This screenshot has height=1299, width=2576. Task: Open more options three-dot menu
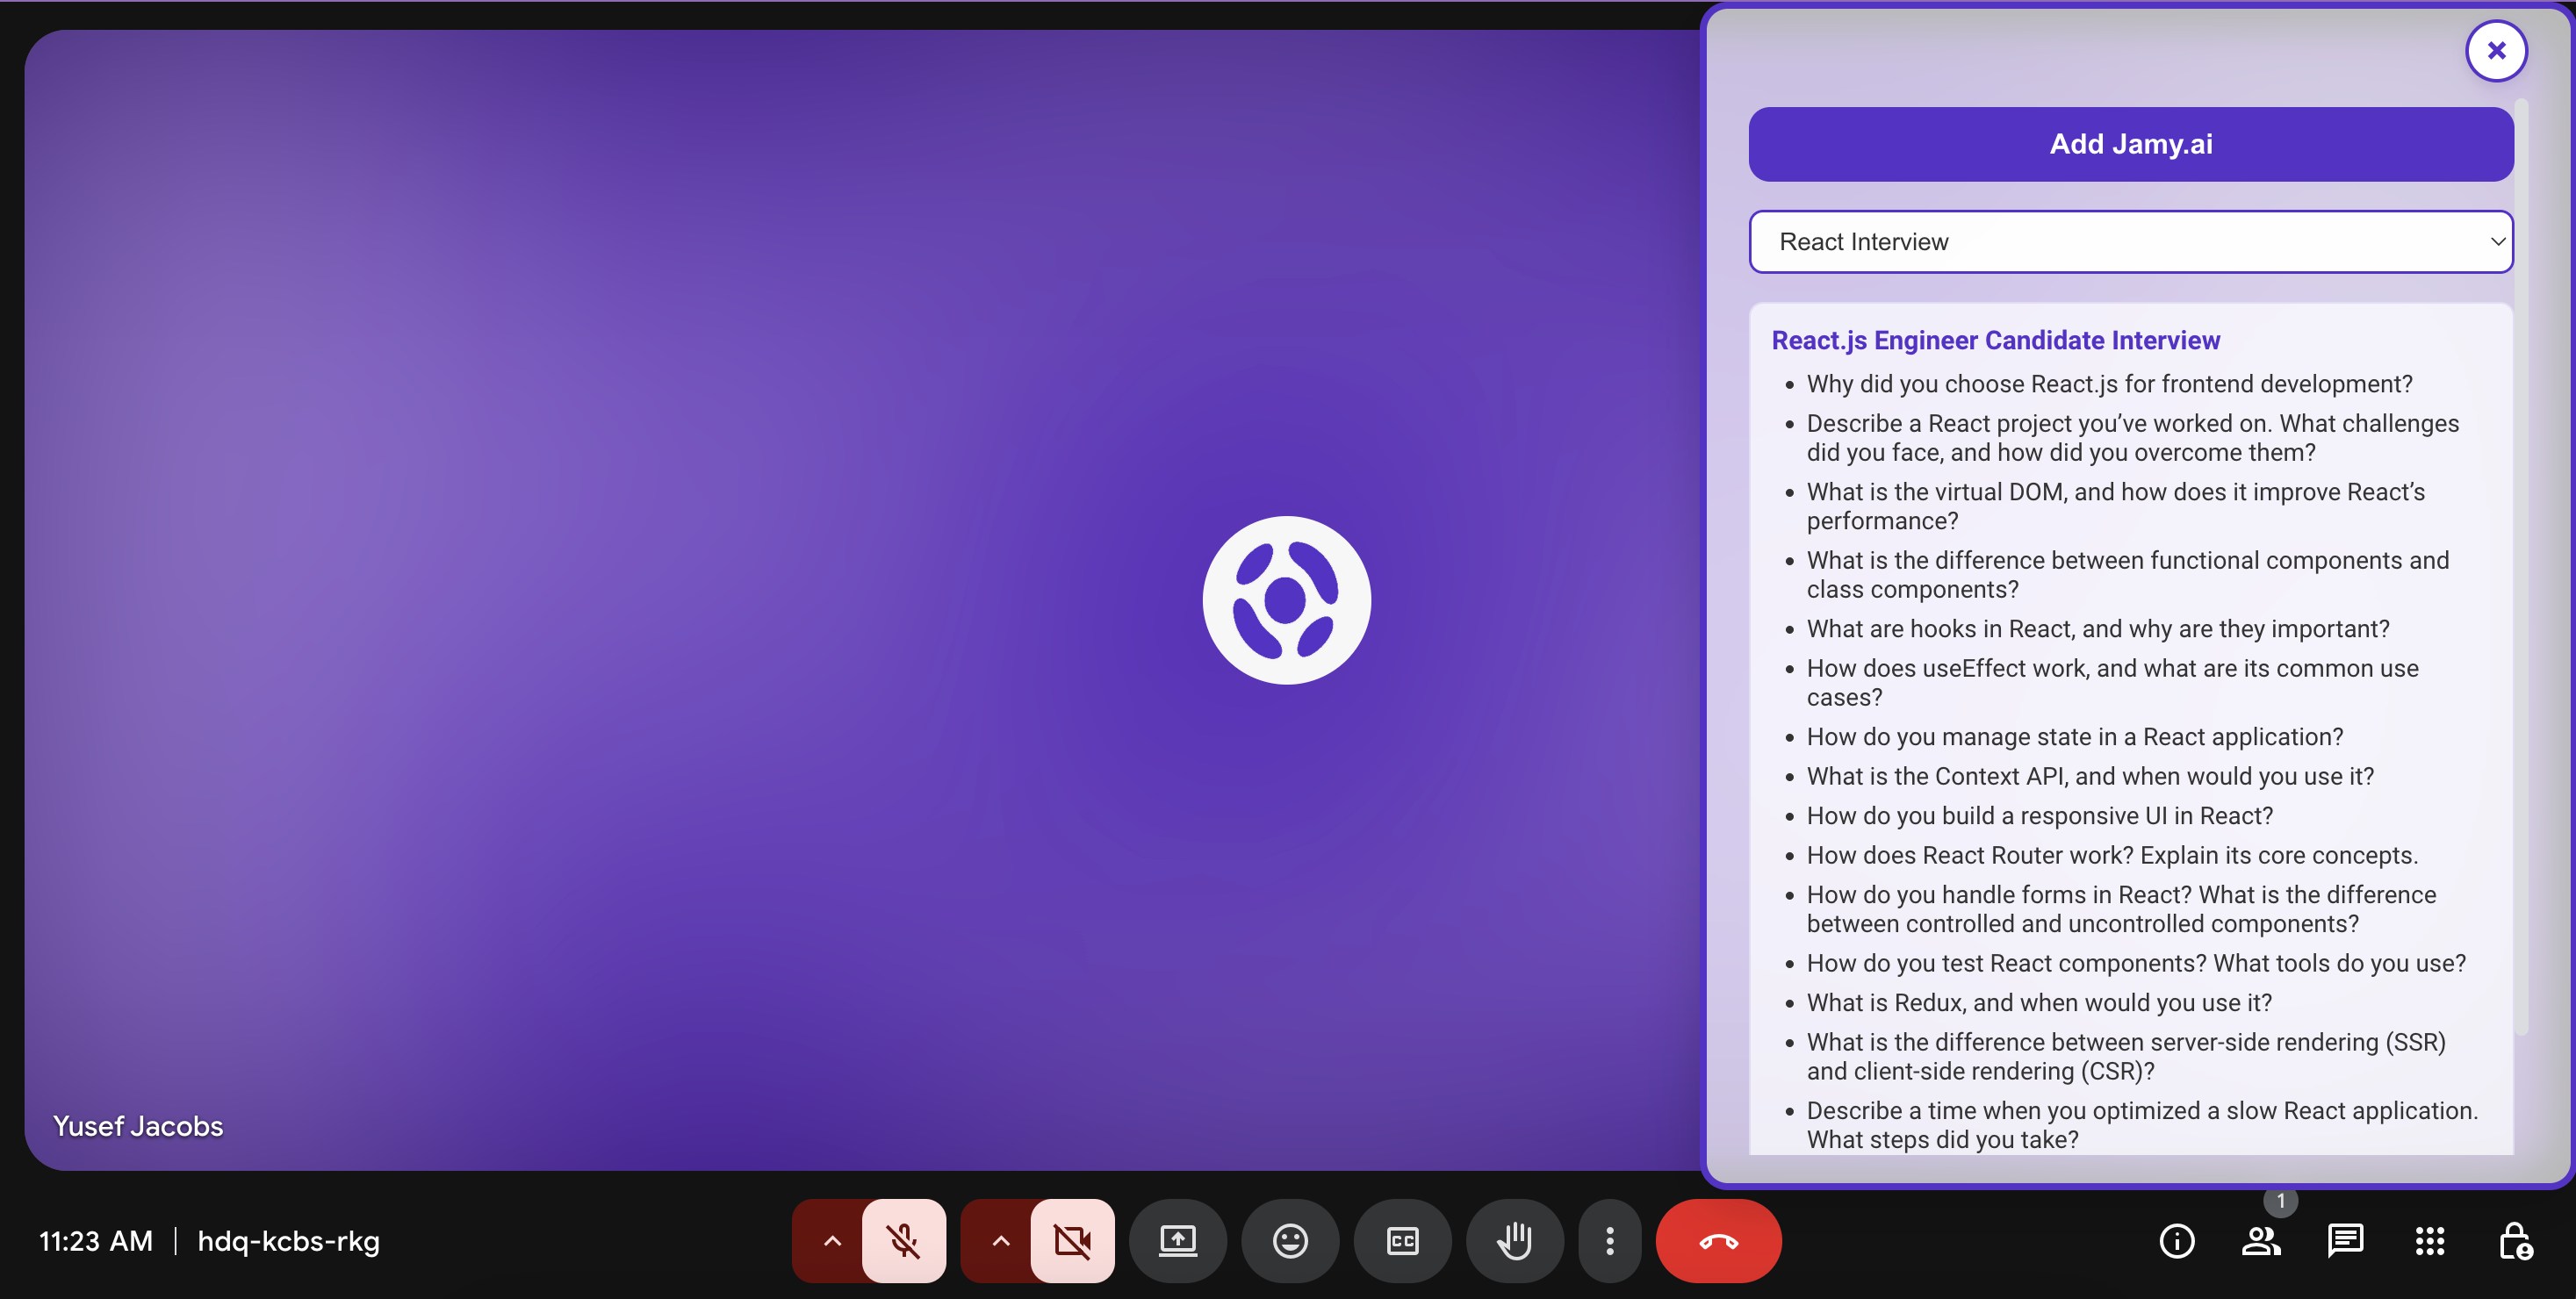click(x=1609, y=1241)
